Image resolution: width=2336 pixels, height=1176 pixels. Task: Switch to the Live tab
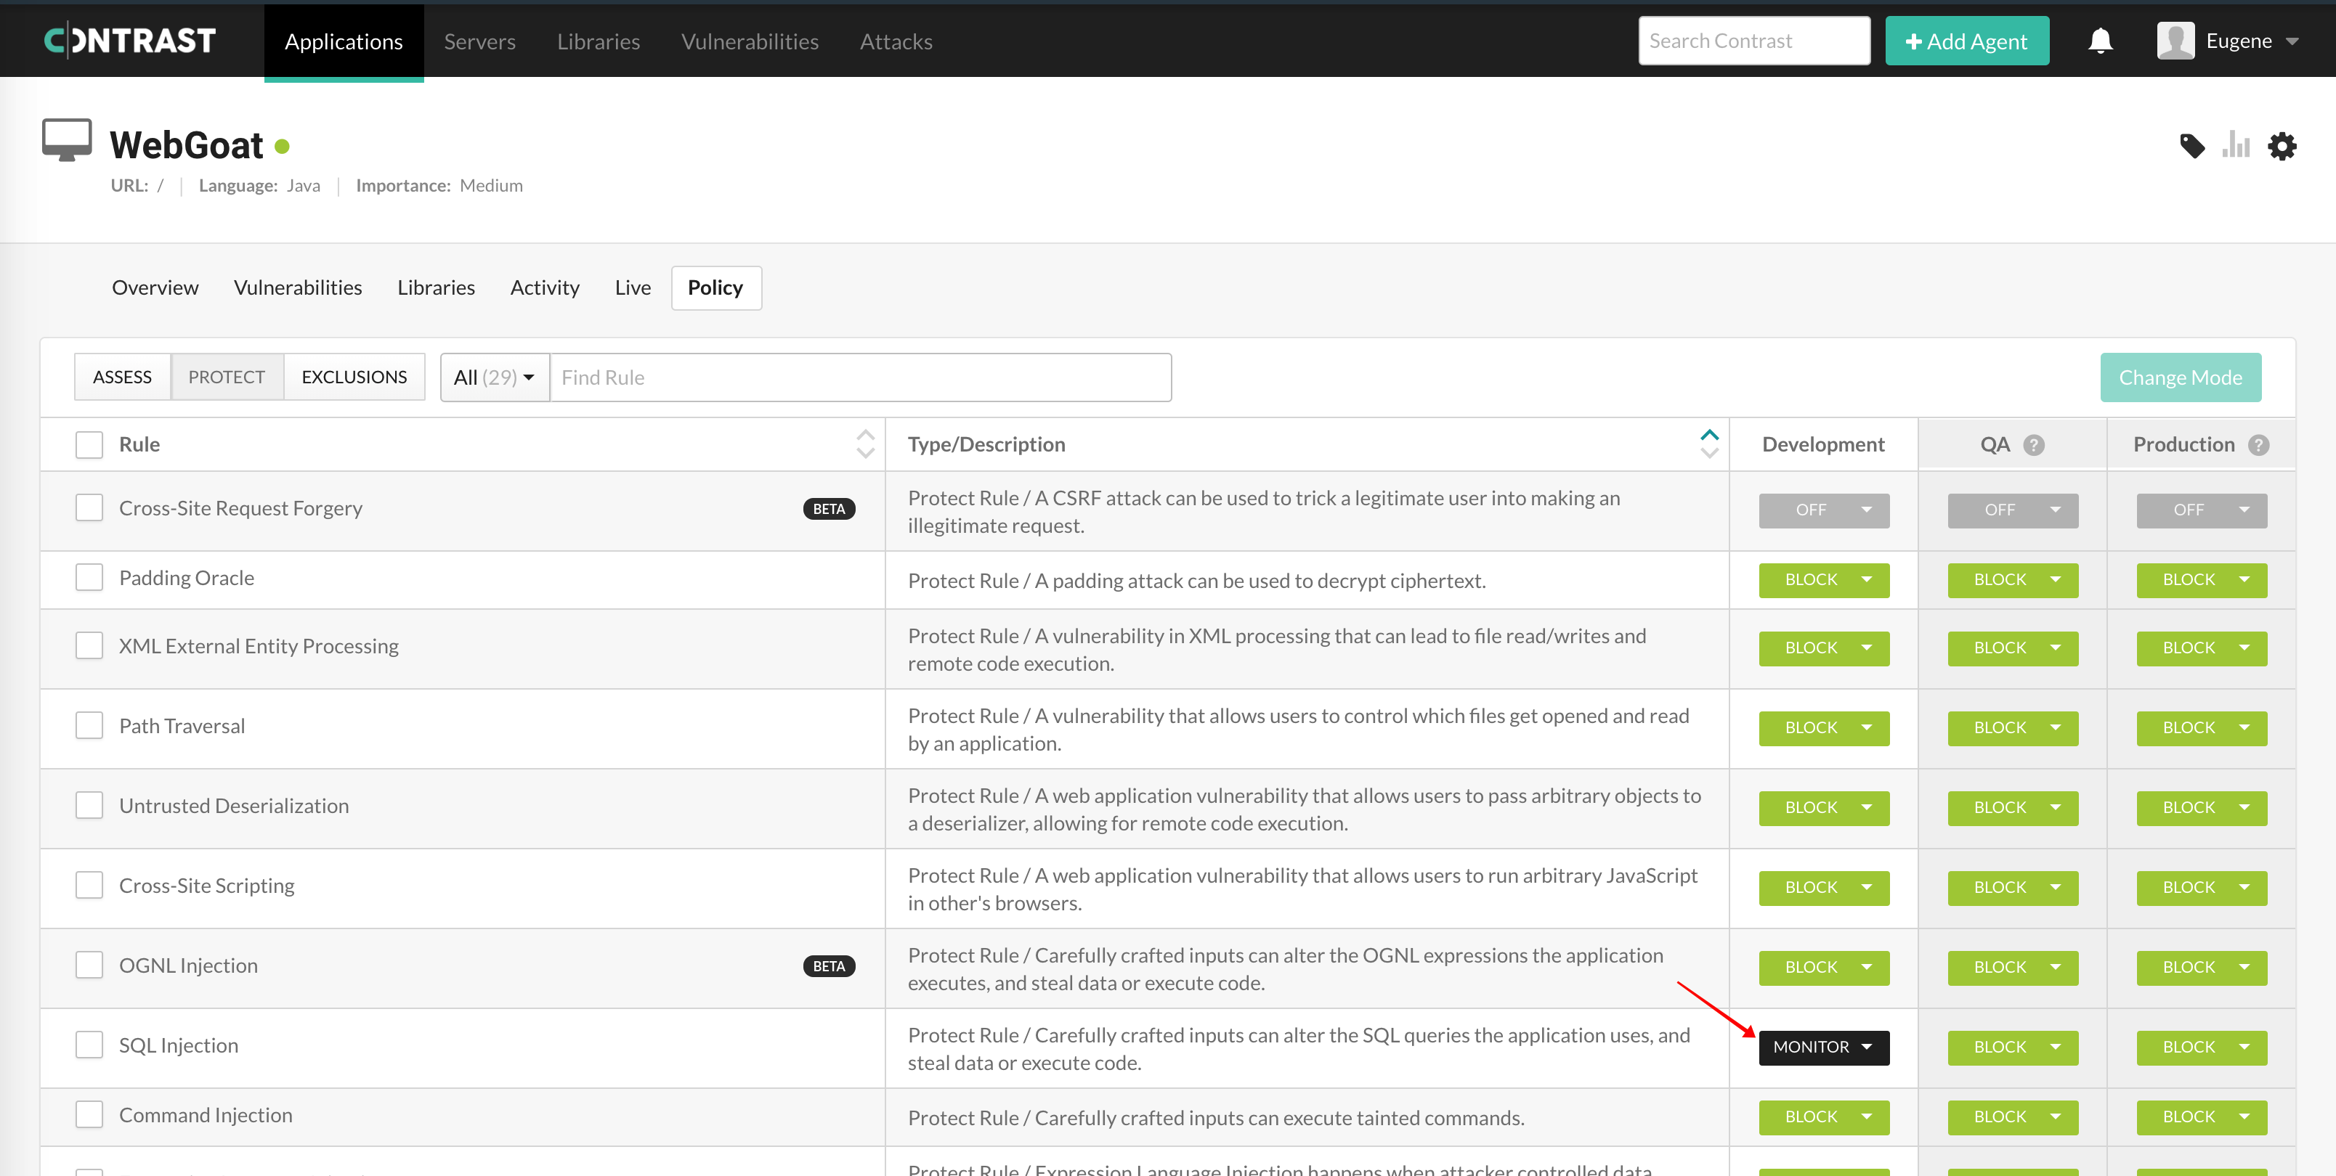coord(633,287)
